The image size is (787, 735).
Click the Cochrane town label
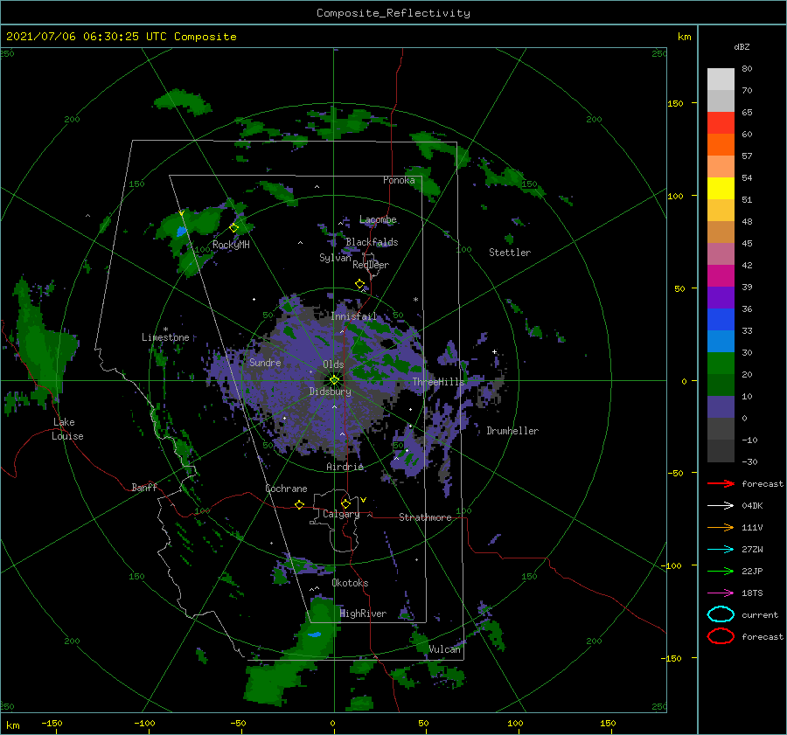click(286, 489)
